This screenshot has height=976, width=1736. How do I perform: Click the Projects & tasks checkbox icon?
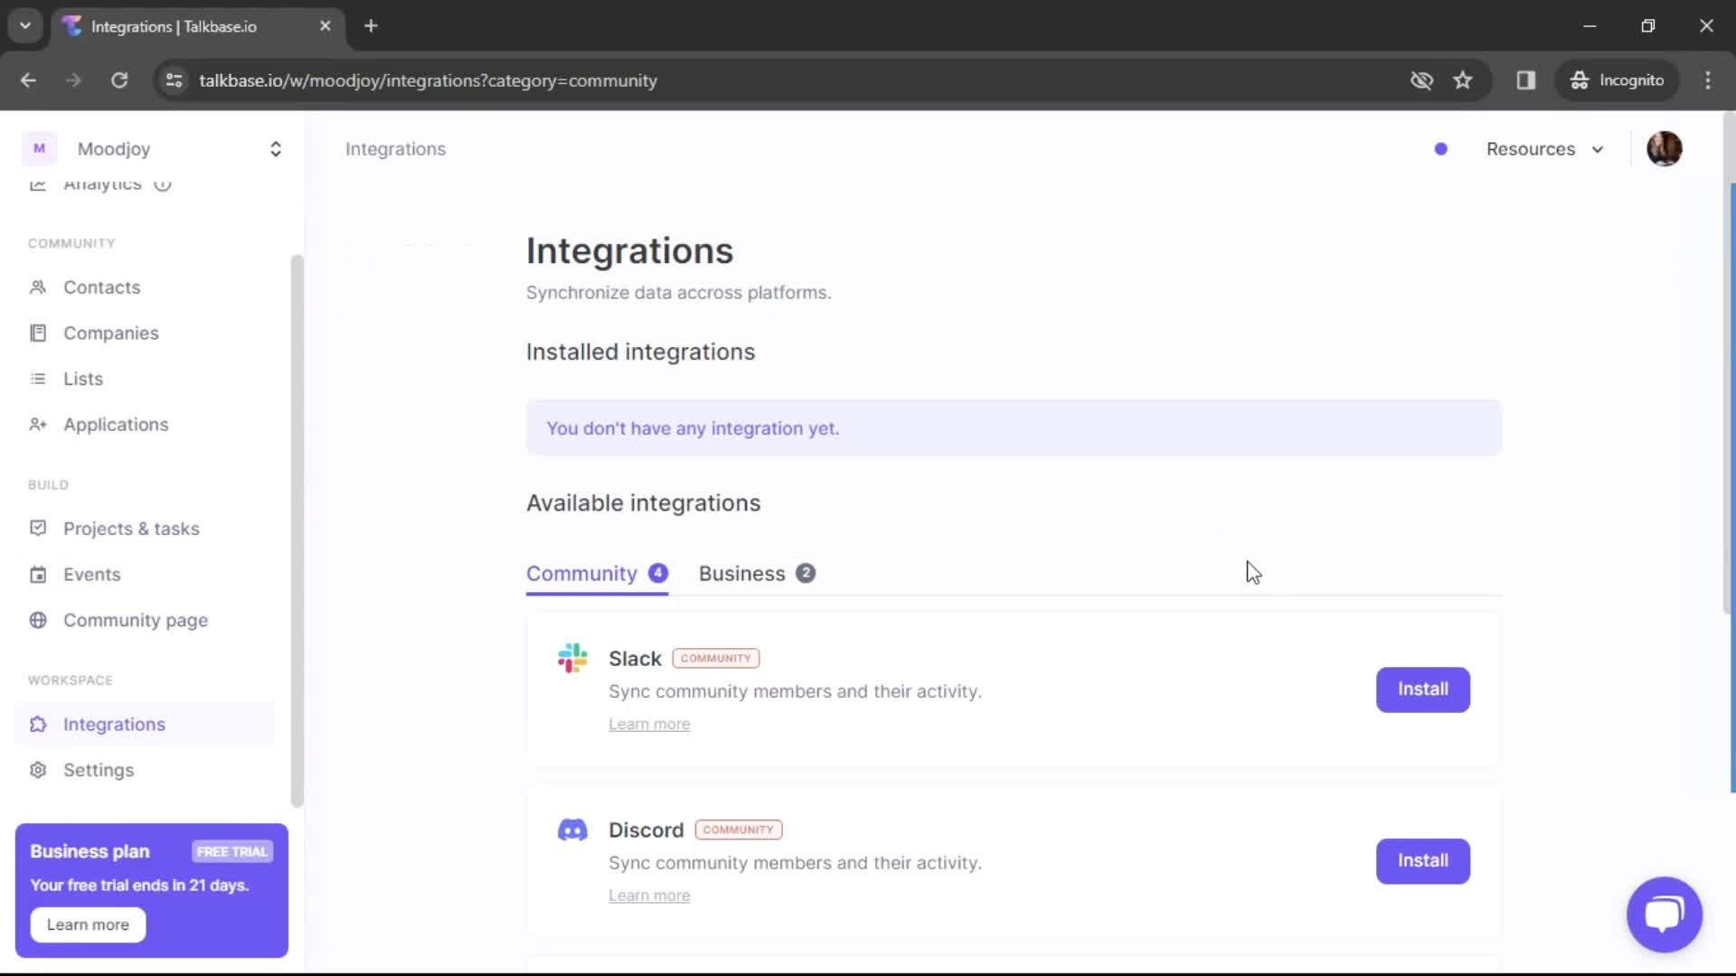[x=38, y=529]
